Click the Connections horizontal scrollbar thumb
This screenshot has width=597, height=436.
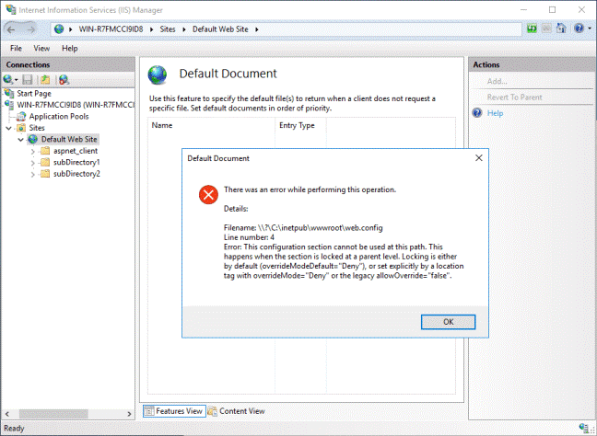click(53, 414)
